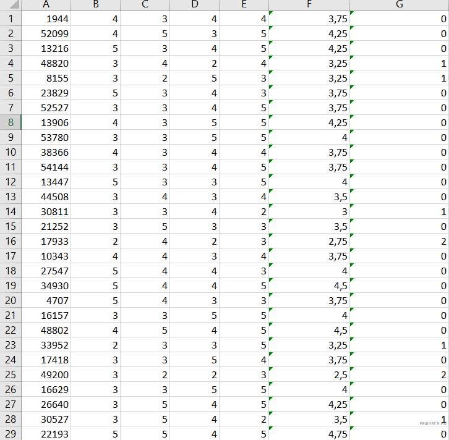Select the column A header
The height and width of the screenshot is (440, 449).
(x=46, y=5)
